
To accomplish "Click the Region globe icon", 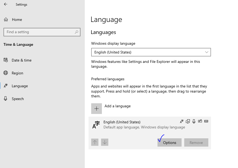I will 6,73.
